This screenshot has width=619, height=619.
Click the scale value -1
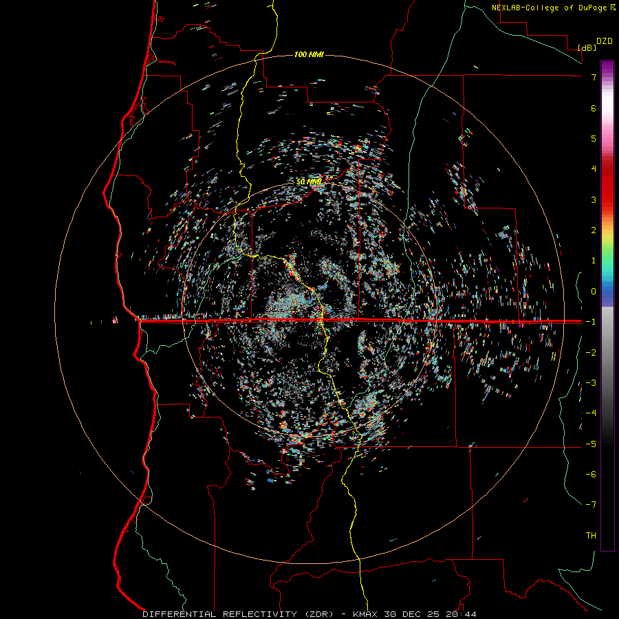point(591,322)
